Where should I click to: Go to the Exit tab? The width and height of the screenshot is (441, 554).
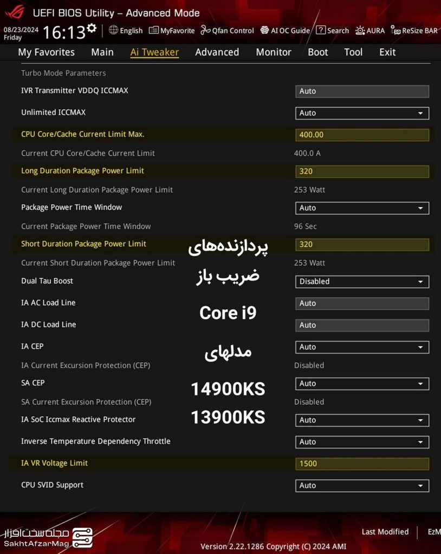[x=387, y=52]
